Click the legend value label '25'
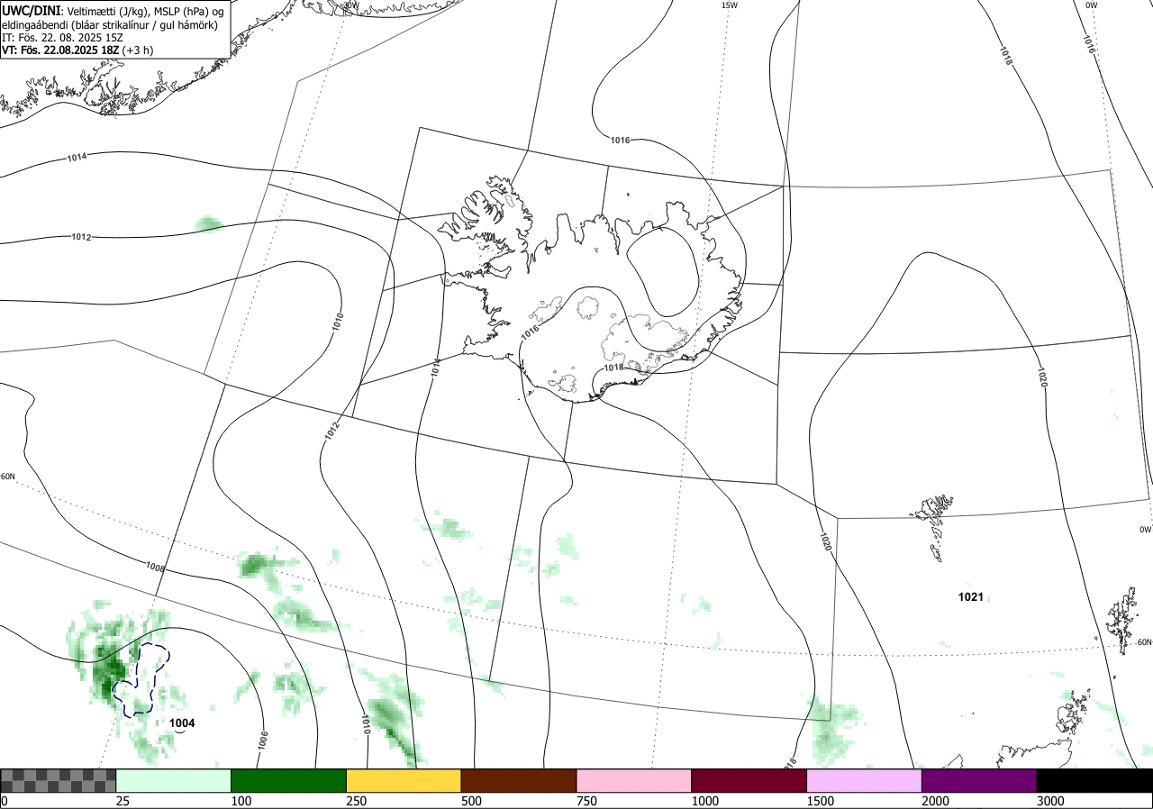1153x809 pixels. pos(123,801)
